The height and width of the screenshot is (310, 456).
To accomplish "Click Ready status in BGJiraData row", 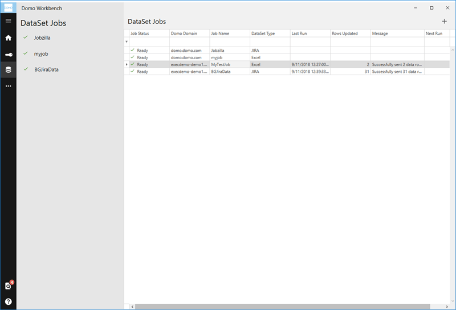I will (142, 72).
